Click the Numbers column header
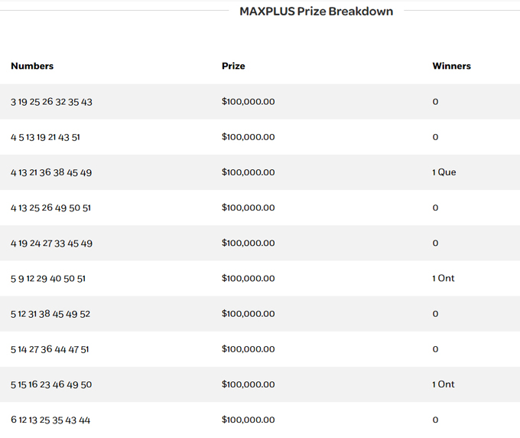This screenshot has height=438, width=520. 32,66
